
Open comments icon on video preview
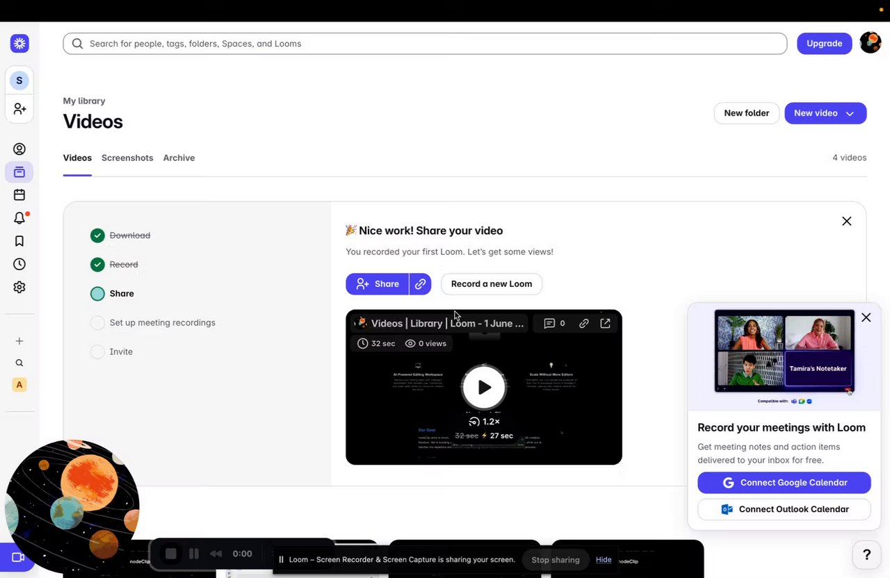pyautogui.click(x=554, y=323)
